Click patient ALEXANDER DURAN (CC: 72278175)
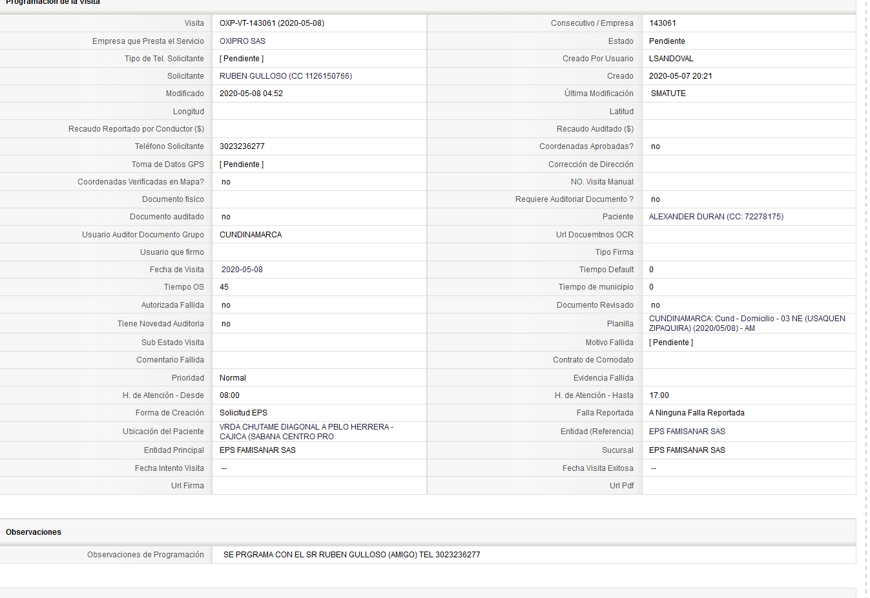 point(716,217)
